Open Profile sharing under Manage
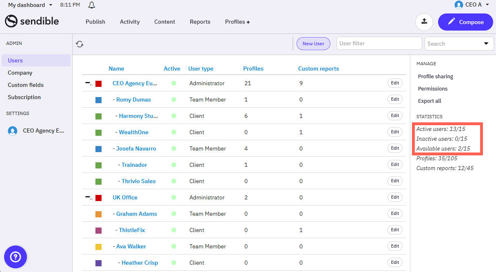Viewport: 496px width, 272px height. [x=436, y=76]
